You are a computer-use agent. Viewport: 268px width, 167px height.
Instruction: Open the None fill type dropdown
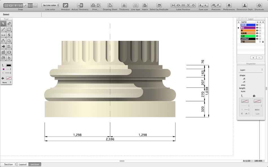coord(6,82)
